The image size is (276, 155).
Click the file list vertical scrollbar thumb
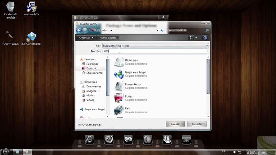click(x=208, y=77)
